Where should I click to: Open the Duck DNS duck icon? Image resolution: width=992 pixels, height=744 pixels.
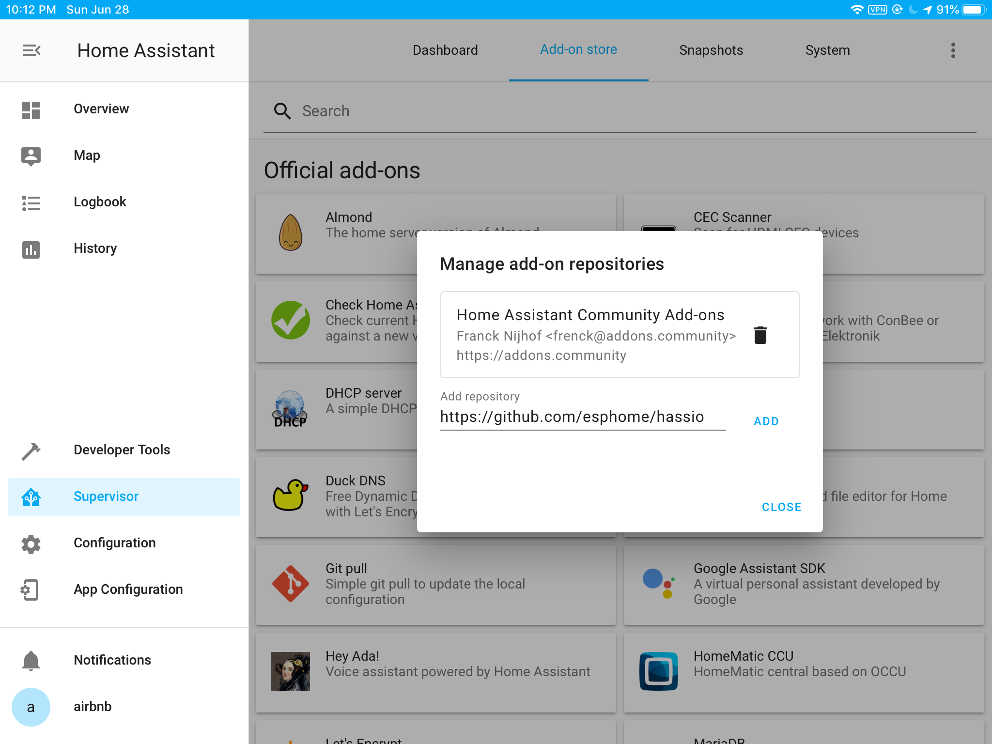pyautogui.click(x=291, y=495)
